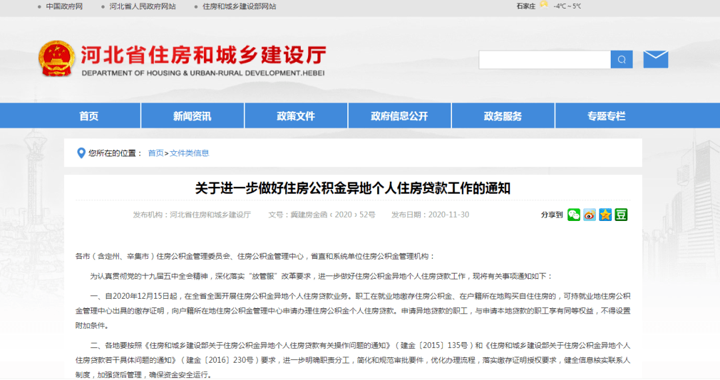Image resolution: width=720 pixels, height=380 pixels.
Task: Click the magnifier search button
Action: click(621, 60)
